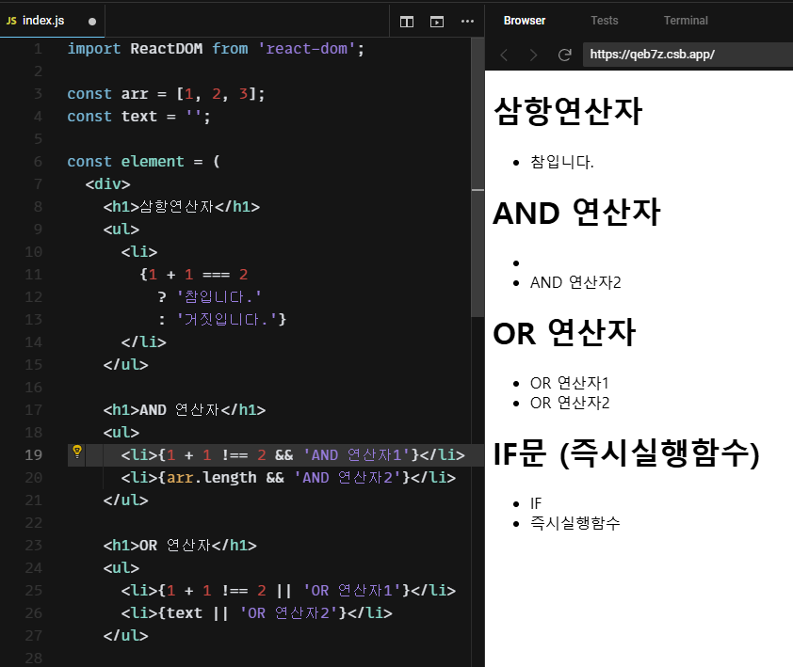The image size is (793, 667).
Task: Click arr.length on line 20
Action: coord(211,478)
